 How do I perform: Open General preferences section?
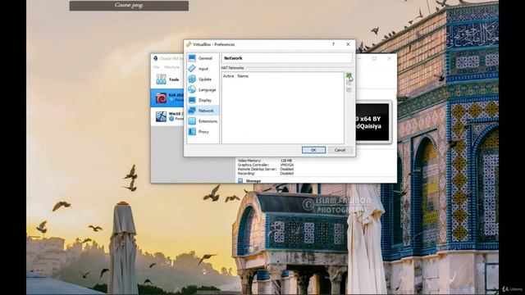(203, 58)
